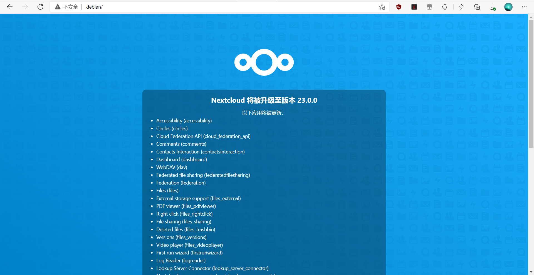Viewport: 534px width, 275px height.
Task: Click the page scrollbar thumb
Action: click(531, 83)
